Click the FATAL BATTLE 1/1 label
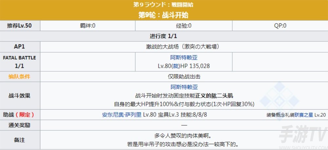Image resolution: width=328 pixels, height=150 pixels. pyautogui.click(x=20, y=62)
